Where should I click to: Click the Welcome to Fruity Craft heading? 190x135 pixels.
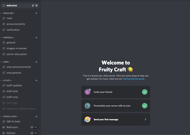(116, 66)
